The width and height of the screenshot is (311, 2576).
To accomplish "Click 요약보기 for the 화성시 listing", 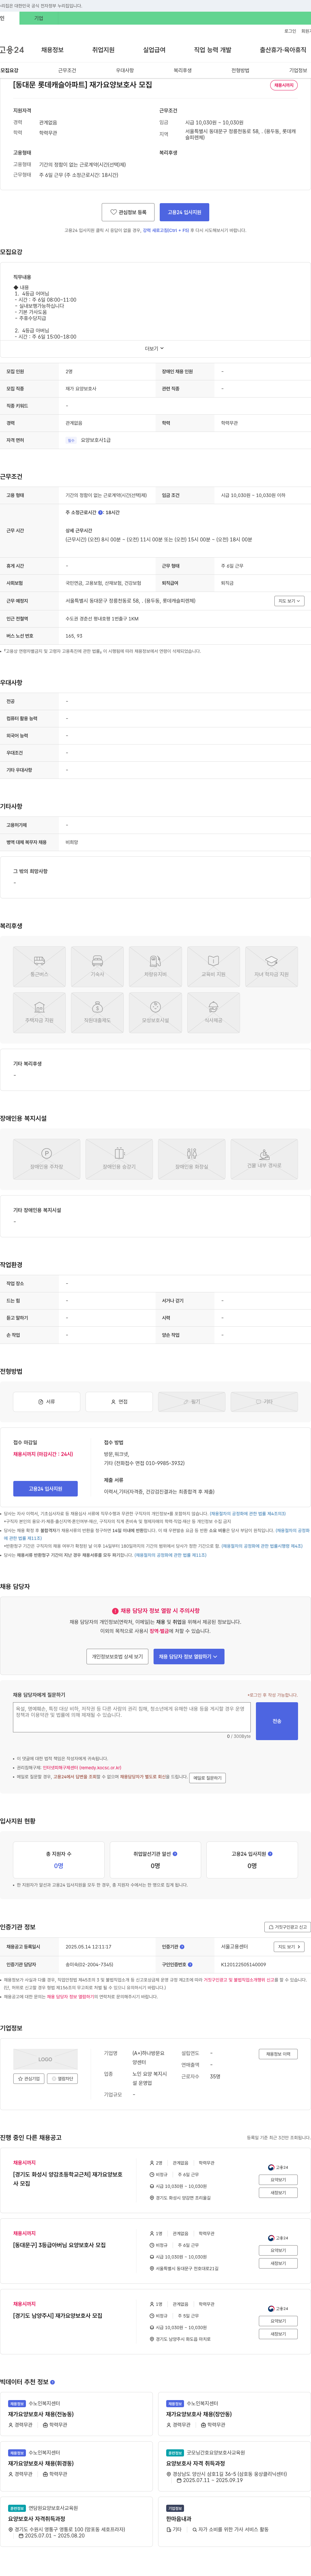I will [278, 2180].
